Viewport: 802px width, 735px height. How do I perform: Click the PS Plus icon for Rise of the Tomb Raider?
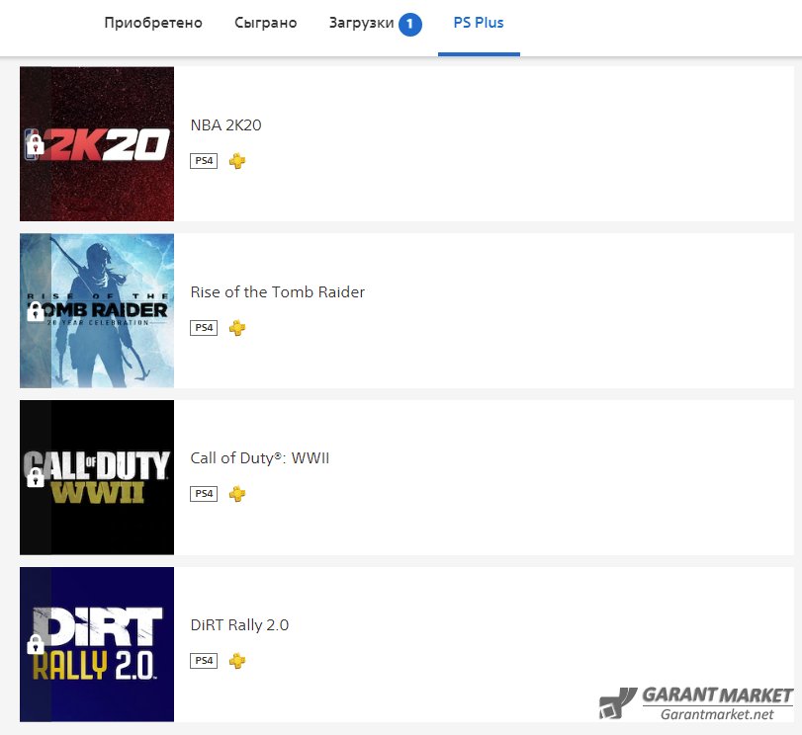coord(237,328)
